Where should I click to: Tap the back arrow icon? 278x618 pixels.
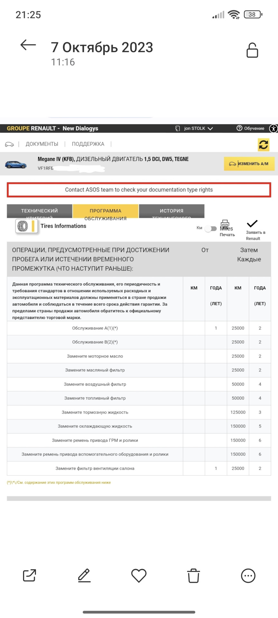tap(28, 45)
